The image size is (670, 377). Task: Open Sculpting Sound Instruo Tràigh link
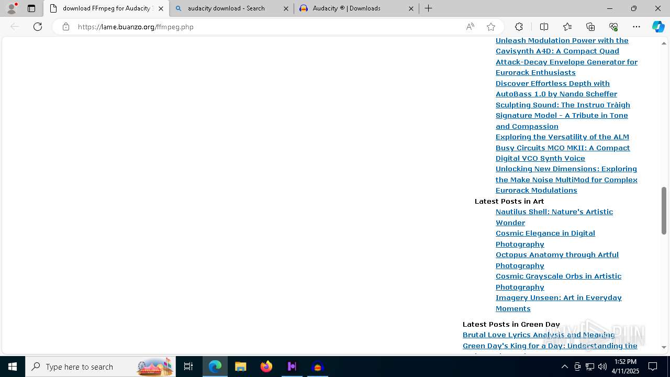(x=563, y=115)
